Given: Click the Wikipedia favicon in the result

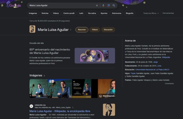Looking at the screenshot, I should pos(31,106).
